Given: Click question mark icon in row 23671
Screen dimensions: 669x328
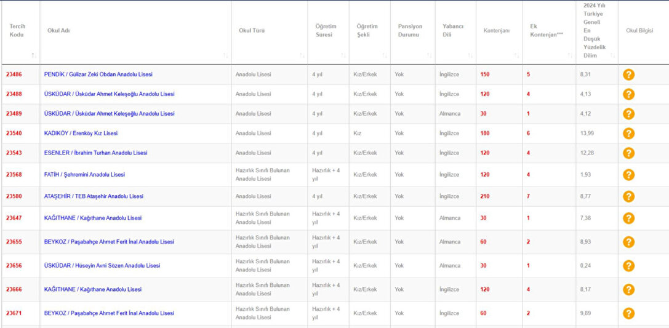Looking at the screenshot, I should pyautogui.click(x=628, y=313).
